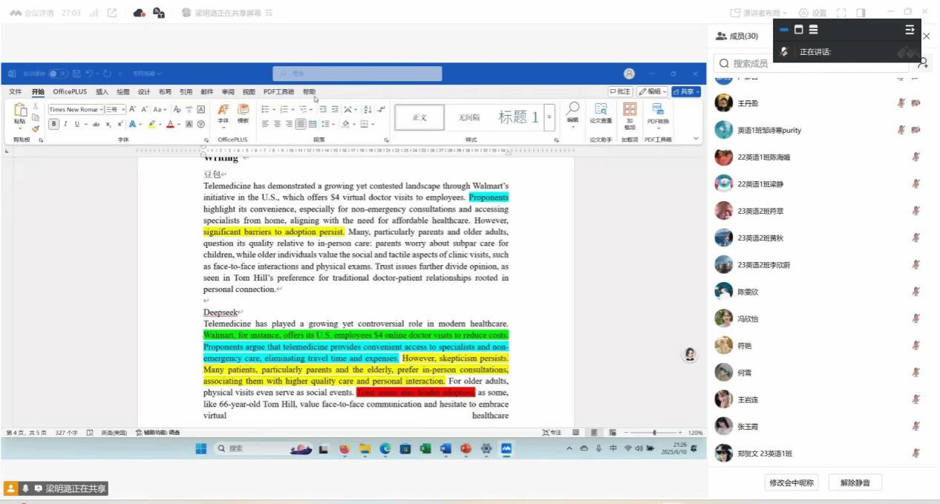The width and height of the screenshot is (940, 504).
Task: Click the 解除静音 unmute button
Action: click(855, 482)
